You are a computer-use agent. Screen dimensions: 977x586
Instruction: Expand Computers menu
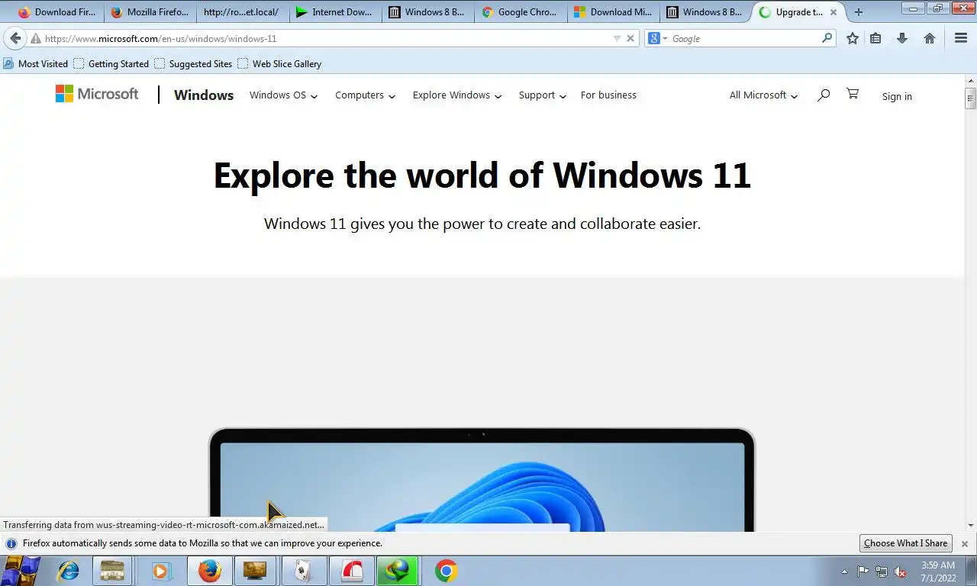tap(365, 95)
